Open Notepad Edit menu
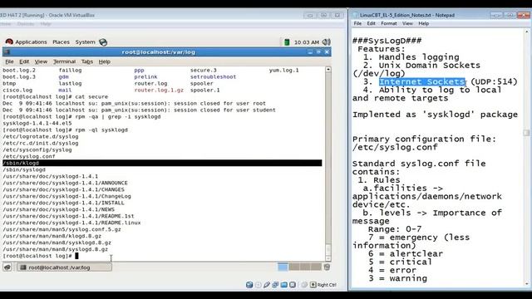The width and height of the screenshot is (532, 299). click(372, 23)
